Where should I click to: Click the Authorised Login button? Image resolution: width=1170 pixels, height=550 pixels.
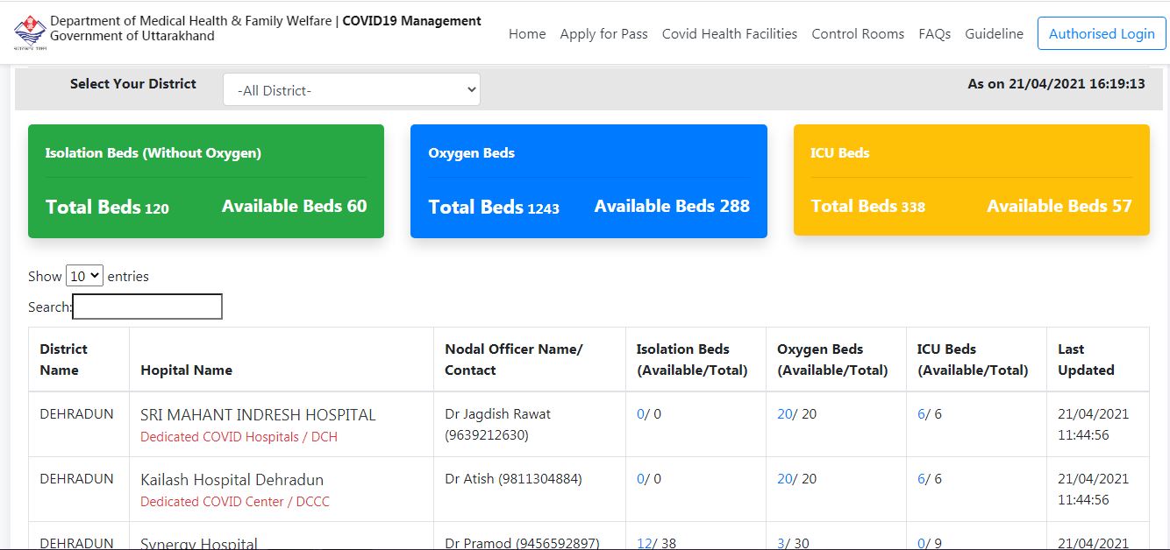click(x=1102, y=33)
